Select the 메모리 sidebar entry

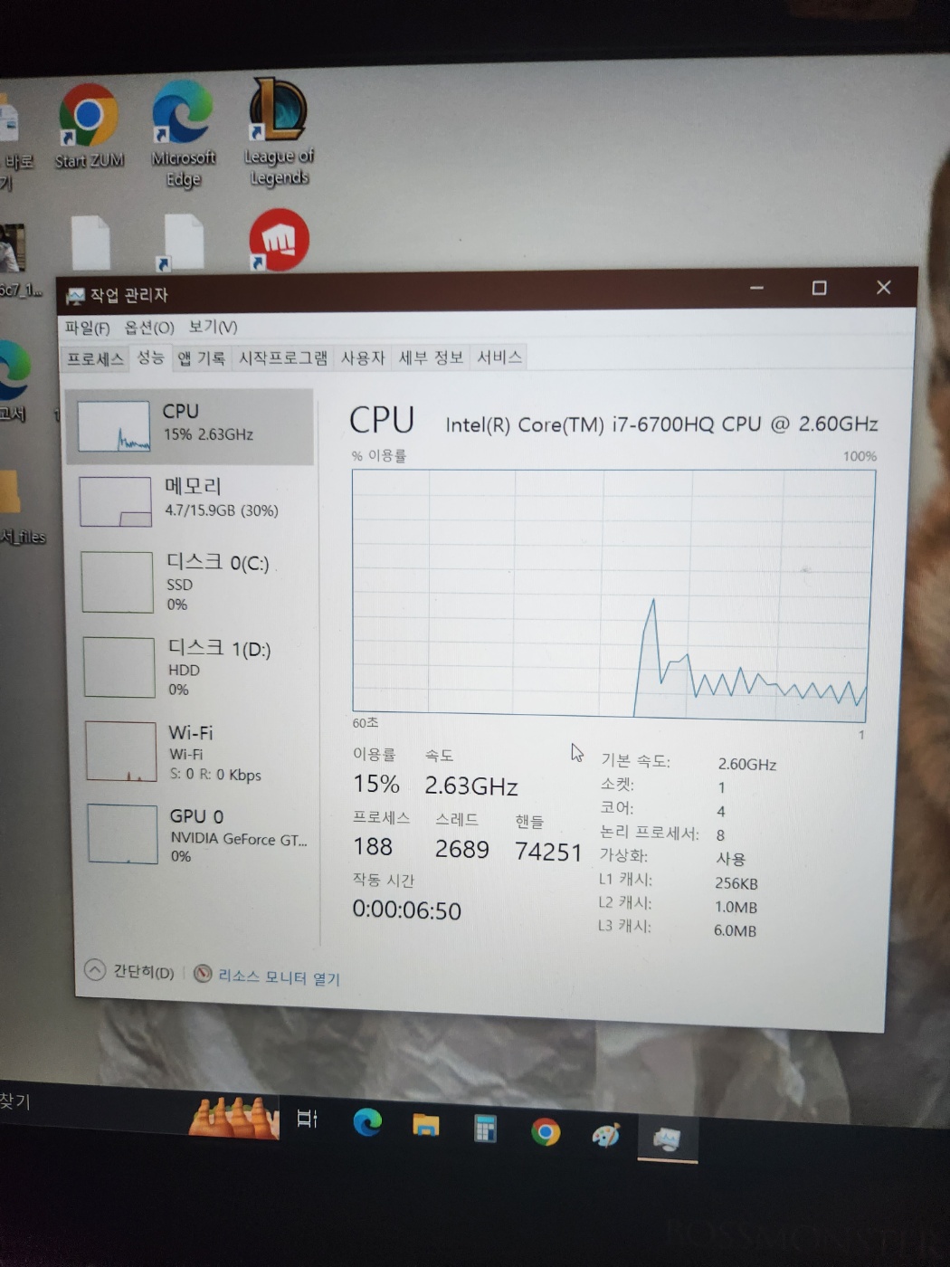192,500
